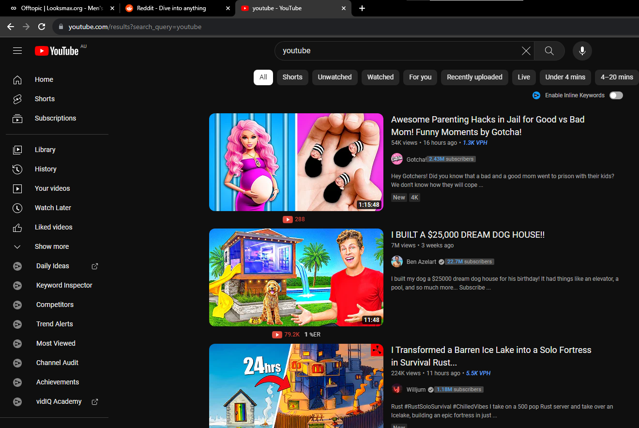Screen dimensions: 639x428
Task: Select the Unwatched filter chip
Action: click(335, 77)
